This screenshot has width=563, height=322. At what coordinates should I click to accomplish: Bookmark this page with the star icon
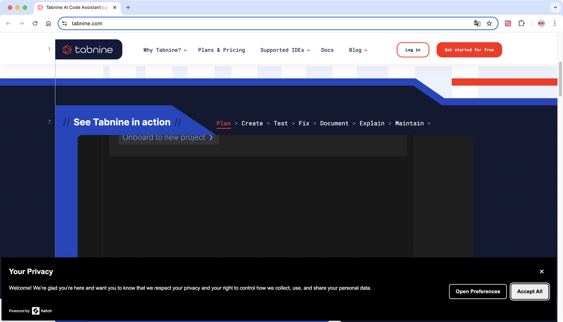489,23
